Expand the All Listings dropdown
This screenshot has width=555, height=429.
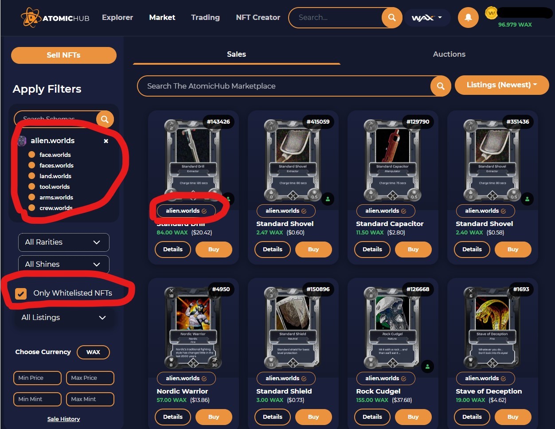(x=63, y=317)
